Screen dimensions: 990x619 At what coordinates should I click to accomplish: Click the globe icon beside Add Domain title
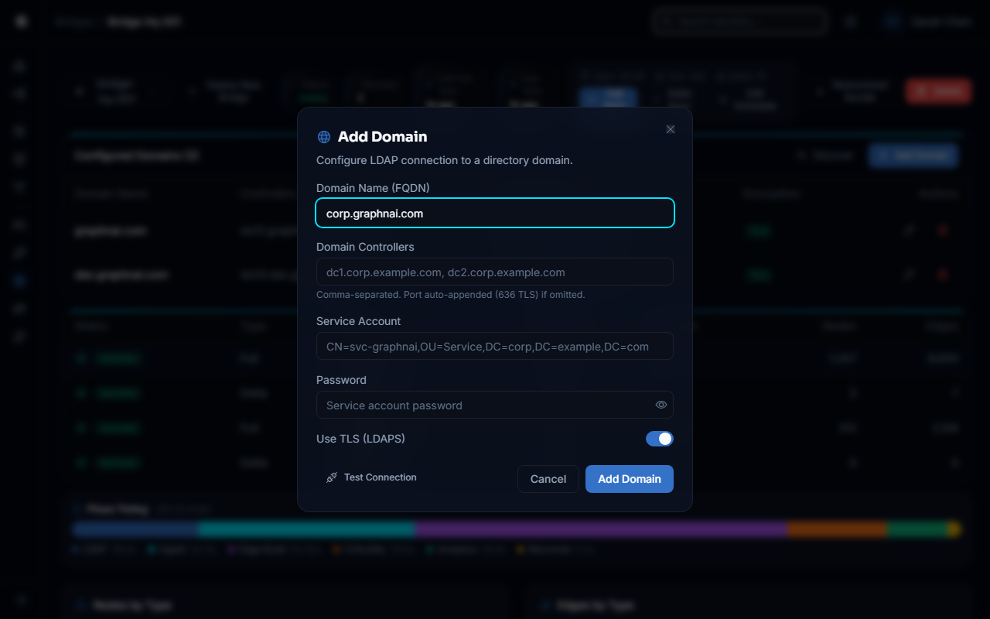click(323, 136)
